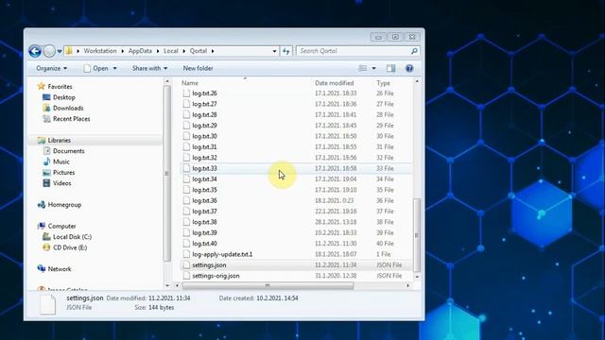605x340 pixels.
Task: Expand the Open button dropdown arrow
Action: click(x=114, y=68)
